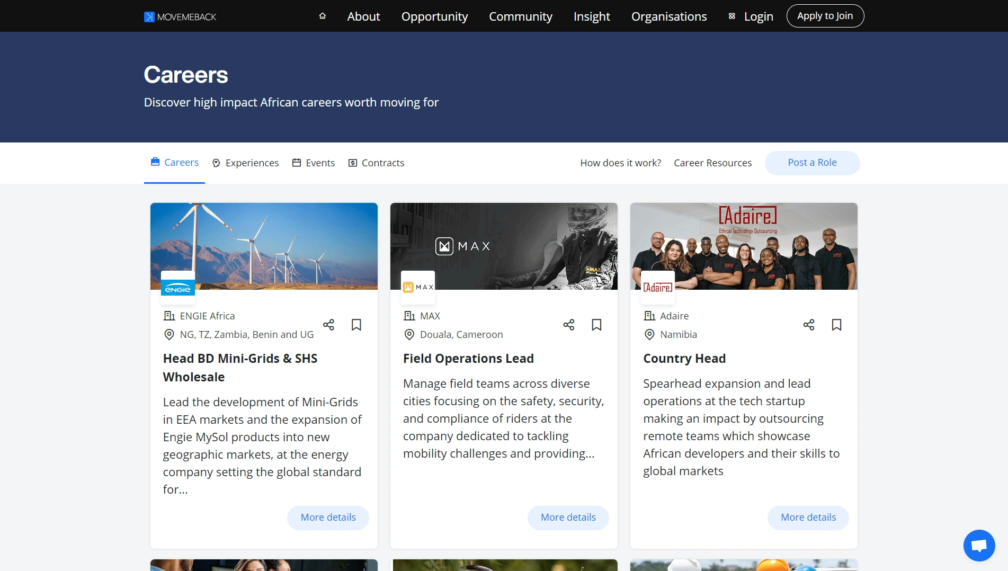Open the About menu

[363, 16]
